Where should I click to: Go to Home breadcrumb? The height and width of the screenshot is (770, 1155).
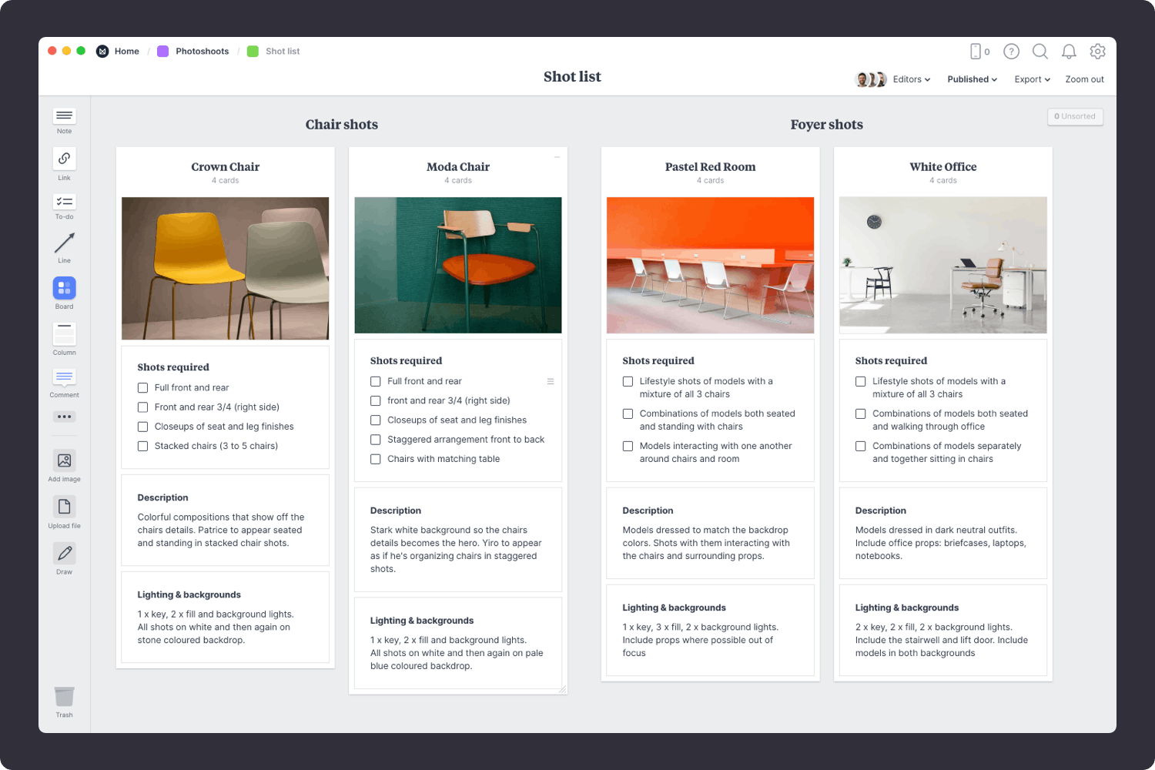(x=126, y=52)
